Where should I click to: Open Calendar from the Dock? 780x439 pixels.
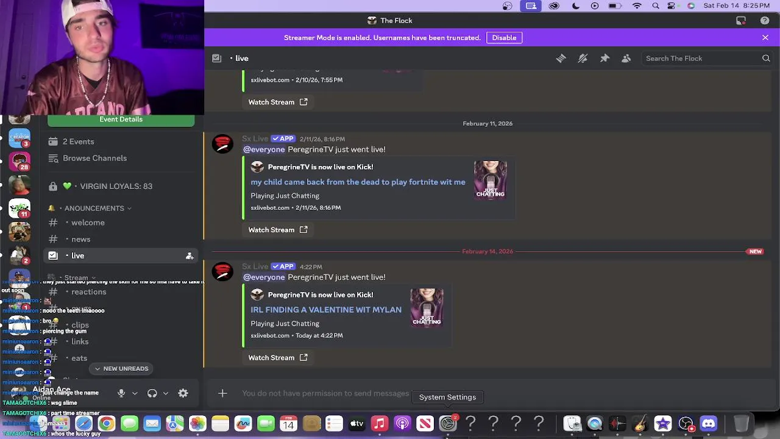288,424
